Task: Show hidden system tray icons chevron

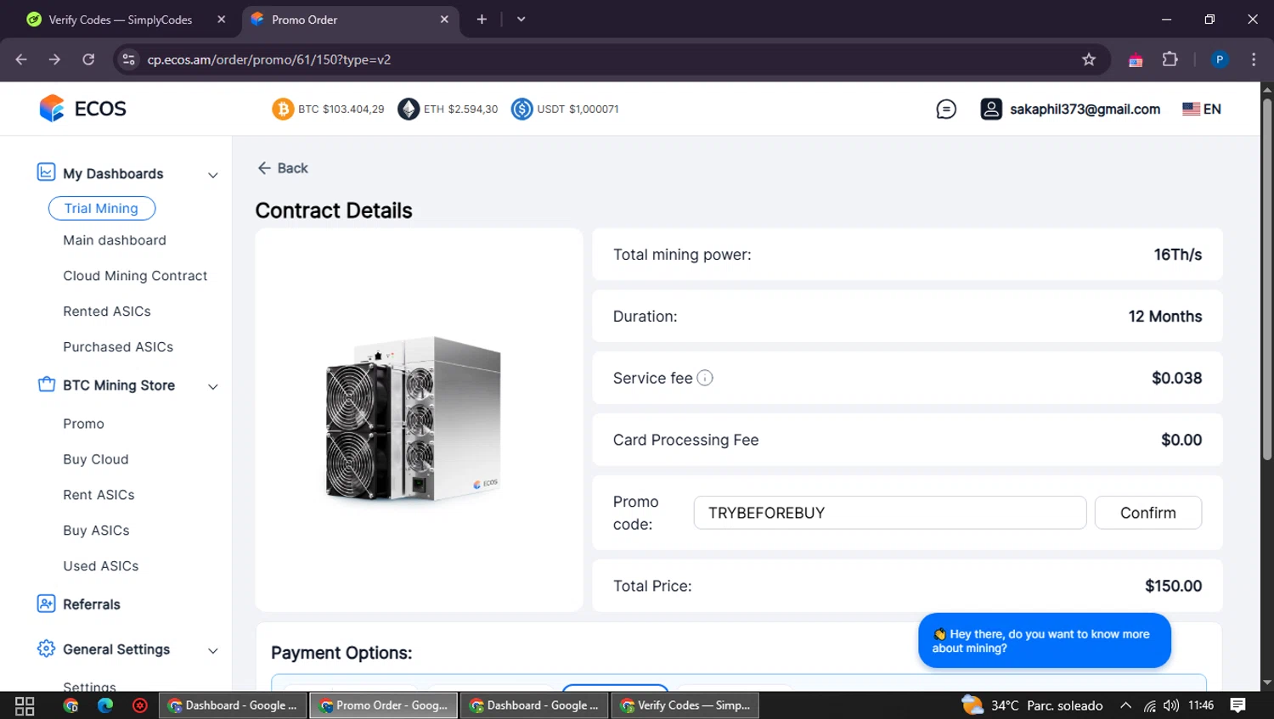Action: point(1125,705)
